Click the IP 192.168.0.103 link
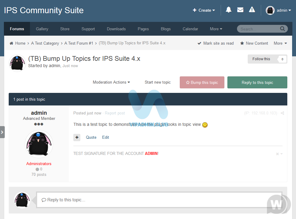296x219 pixels. pyautogui.click(x=261, y=113)
